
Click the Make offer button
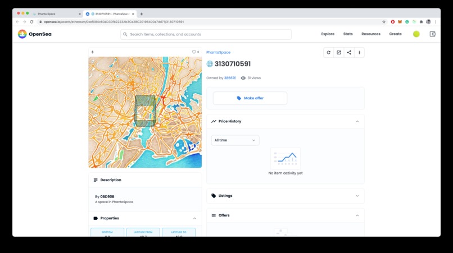click(x=250, y=98)
